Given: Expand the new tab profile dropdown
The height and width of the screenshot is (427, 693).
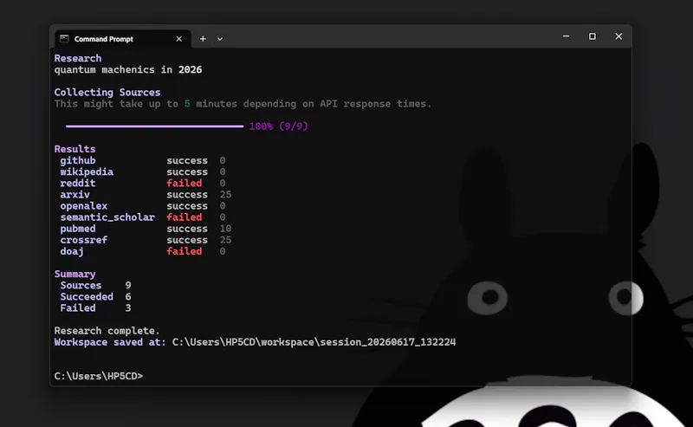Looking at the screenshot, I should (x=220, y=39).
